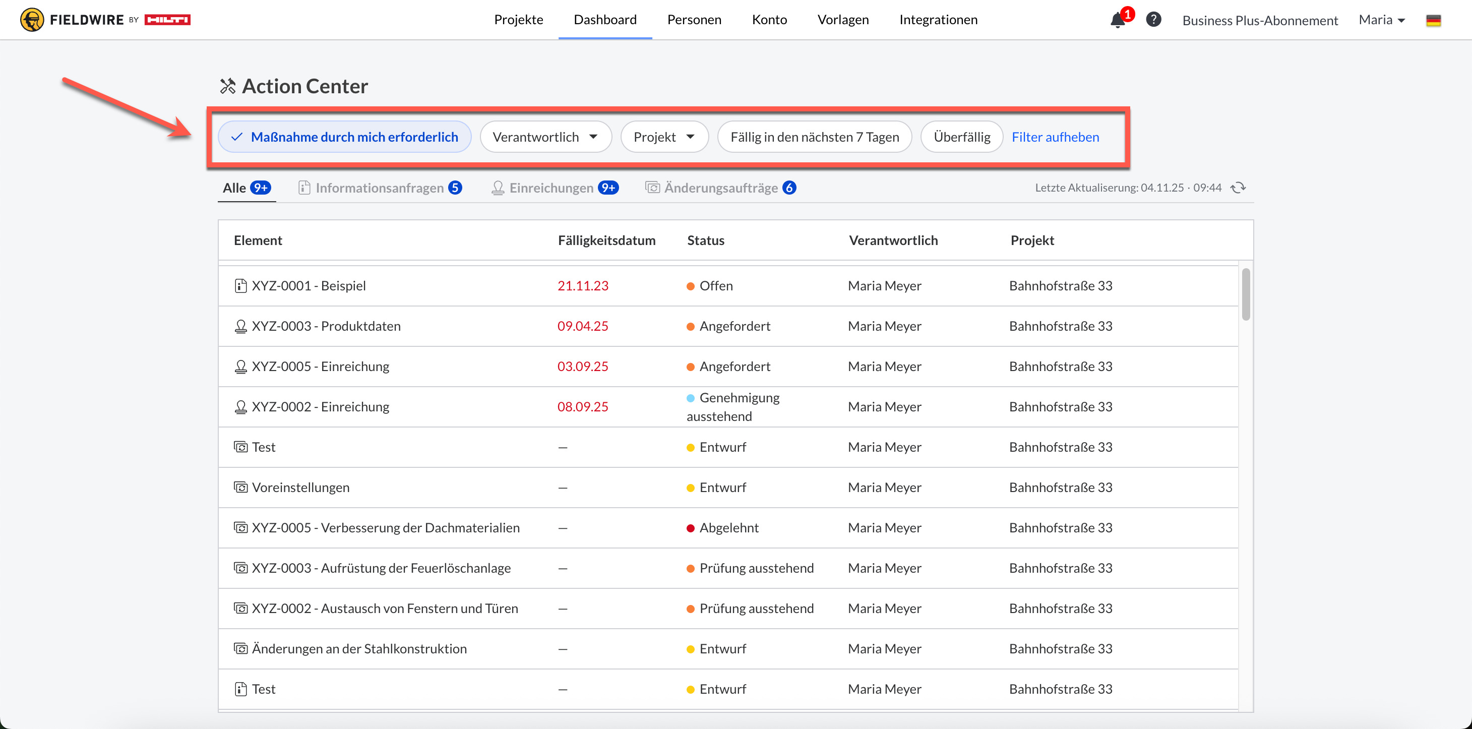
Task: Click the notification bell icon
Action: [1118, 21]
